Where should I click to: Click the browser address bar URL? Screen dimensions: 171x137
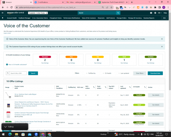(x=47, y=8)
